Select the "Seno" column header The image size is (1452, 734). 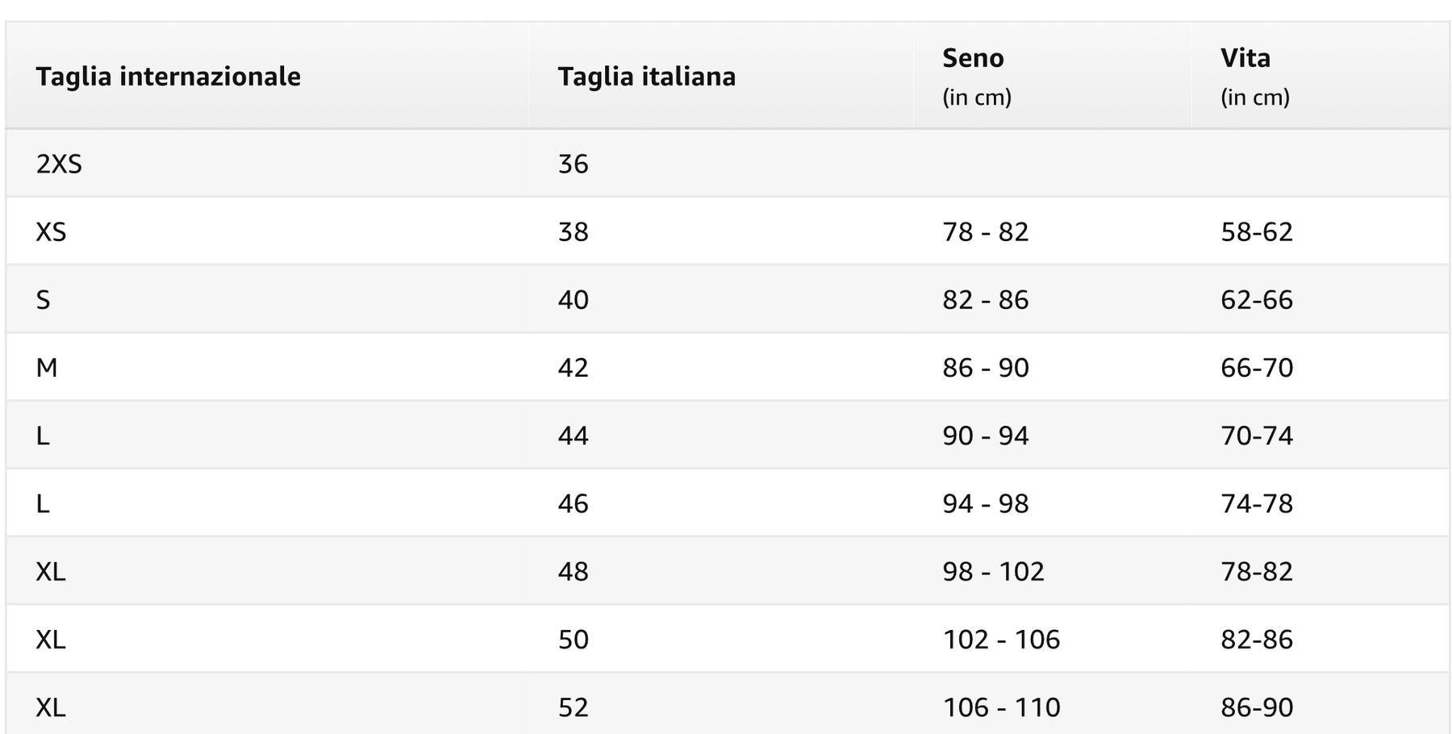click(973, 58)
